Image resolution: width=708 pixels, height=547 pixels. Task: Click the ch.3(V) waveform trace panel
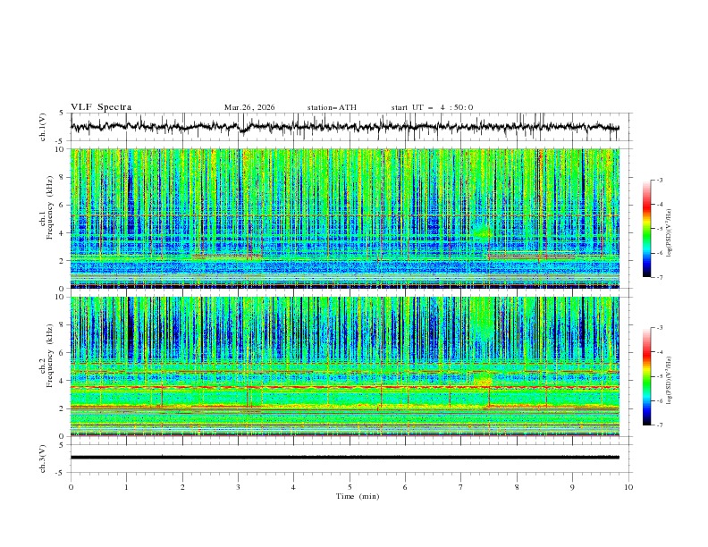350,458
